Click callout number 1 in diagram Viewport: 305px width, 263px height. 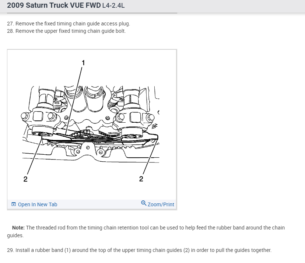[x=83, y=63]
